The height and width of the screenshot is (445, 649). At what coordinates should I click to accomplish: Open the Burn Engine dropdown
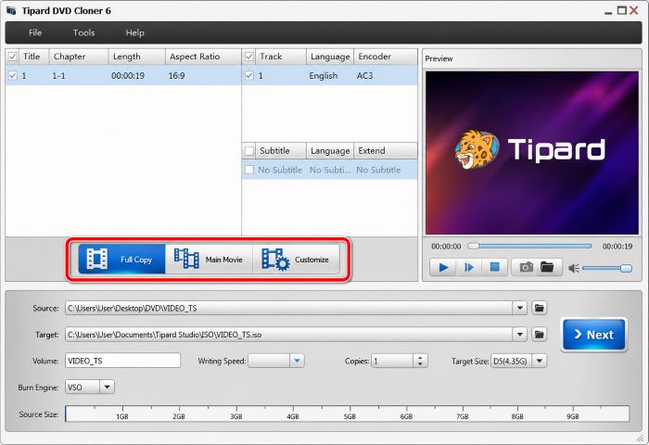107,387
